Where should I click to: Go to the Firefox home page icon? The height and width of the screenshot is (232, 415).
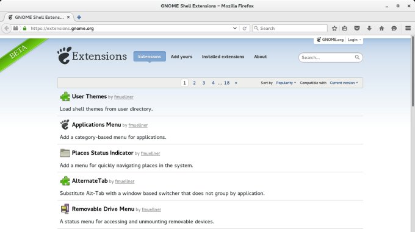pyautogui.click(x=381, y=28)
